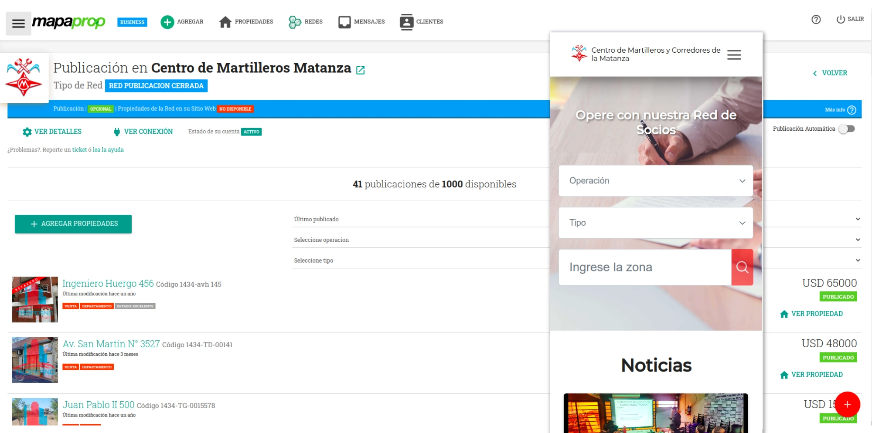Open hamburger menu in the Centro de Martilleros preview
The image size is (872, 433).
pos(734,55)
